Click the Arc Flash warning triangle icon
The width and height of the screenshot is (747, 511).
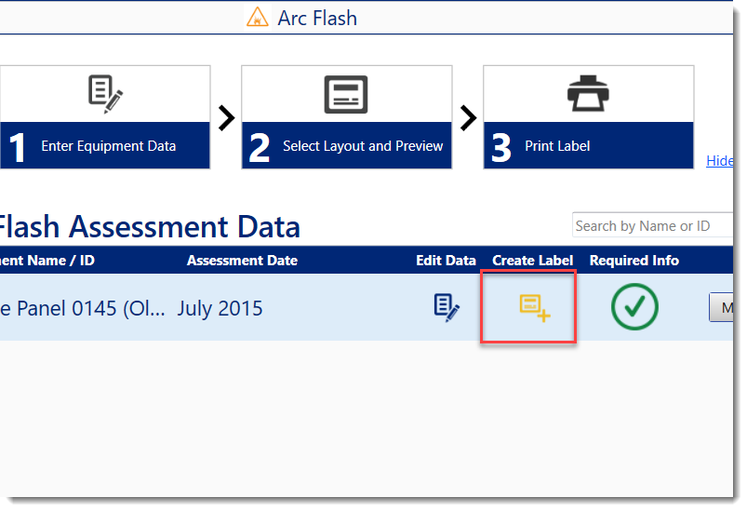coord(257,18)
